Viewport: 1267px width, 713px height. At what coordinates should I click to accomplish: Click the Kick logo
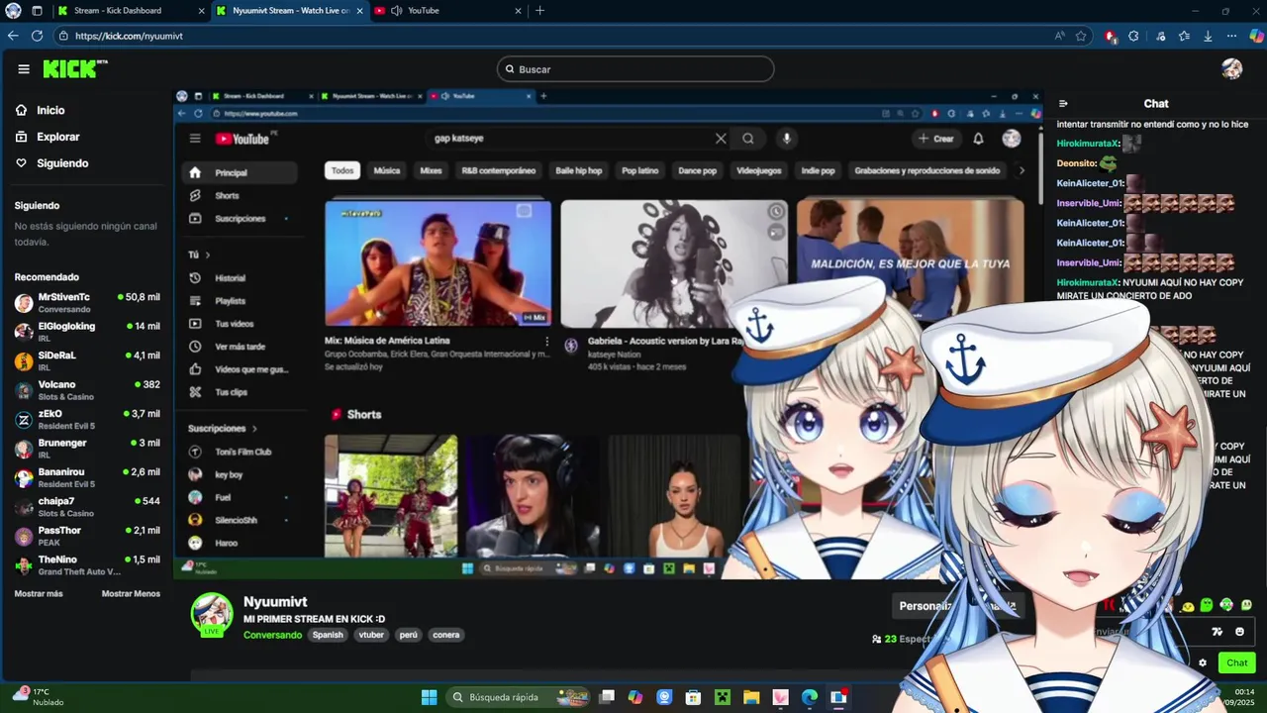(x=75, y=68)
